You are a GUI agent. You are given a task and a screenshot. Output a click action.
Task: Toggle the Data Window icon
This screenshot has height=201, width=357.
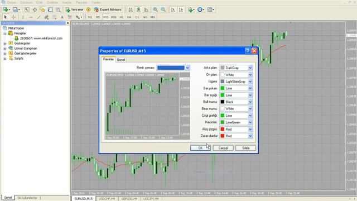35,9
